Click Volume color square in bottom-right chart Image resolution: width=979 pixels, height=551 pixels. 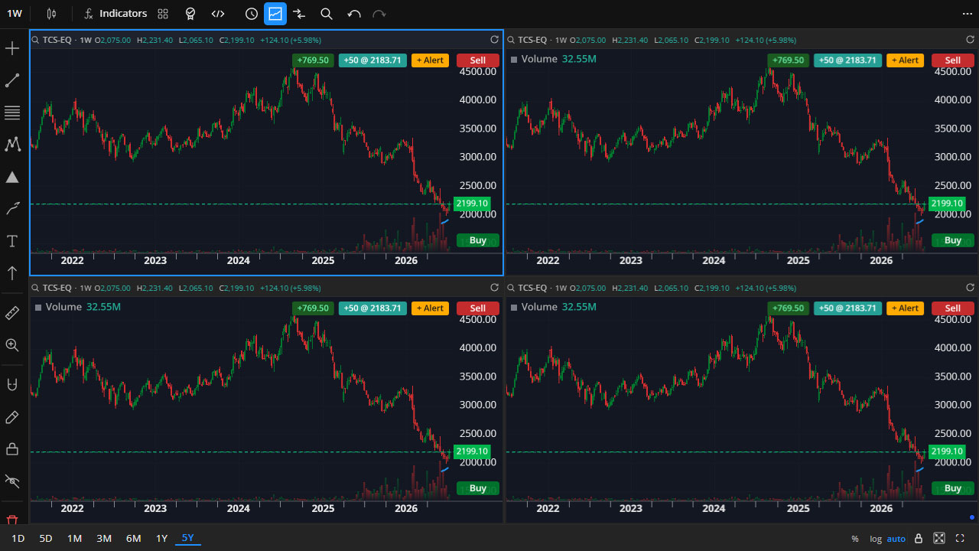pos(514,307)
